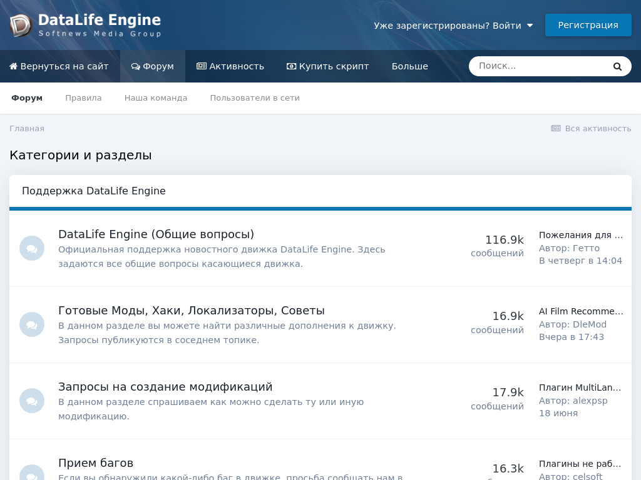The height and width of the screenshot is (480, 641).
Task: Collapse the Поддержка DataLife Engine category header
Action: coord(94,191)
